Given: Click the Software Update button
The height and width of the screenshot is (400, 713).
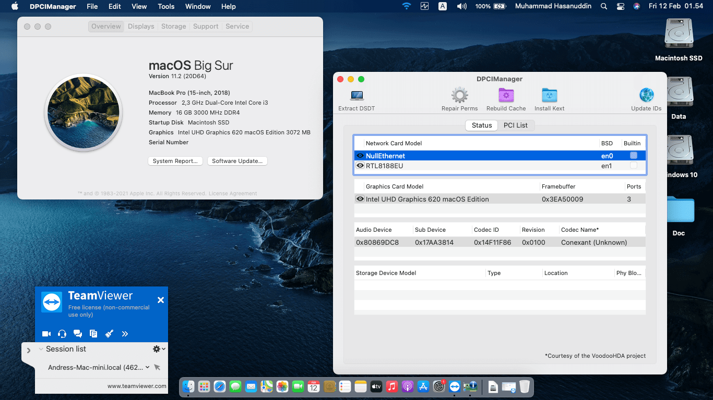Looking at the screenshot, I should [237, 161].
